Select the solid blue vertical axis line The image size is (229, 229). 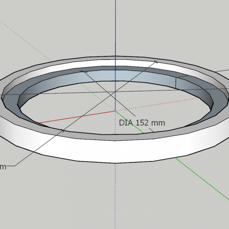115,31
